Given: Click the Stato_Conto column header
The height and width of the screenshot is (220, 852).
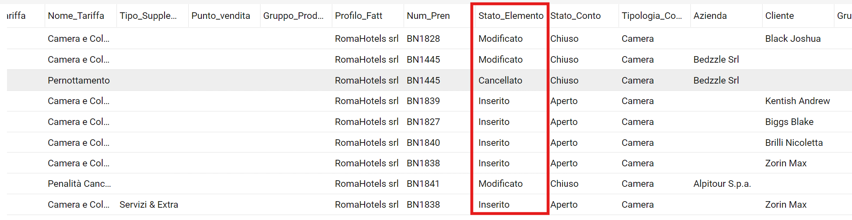Looking at the screenshot, I should tap(575, 16).
